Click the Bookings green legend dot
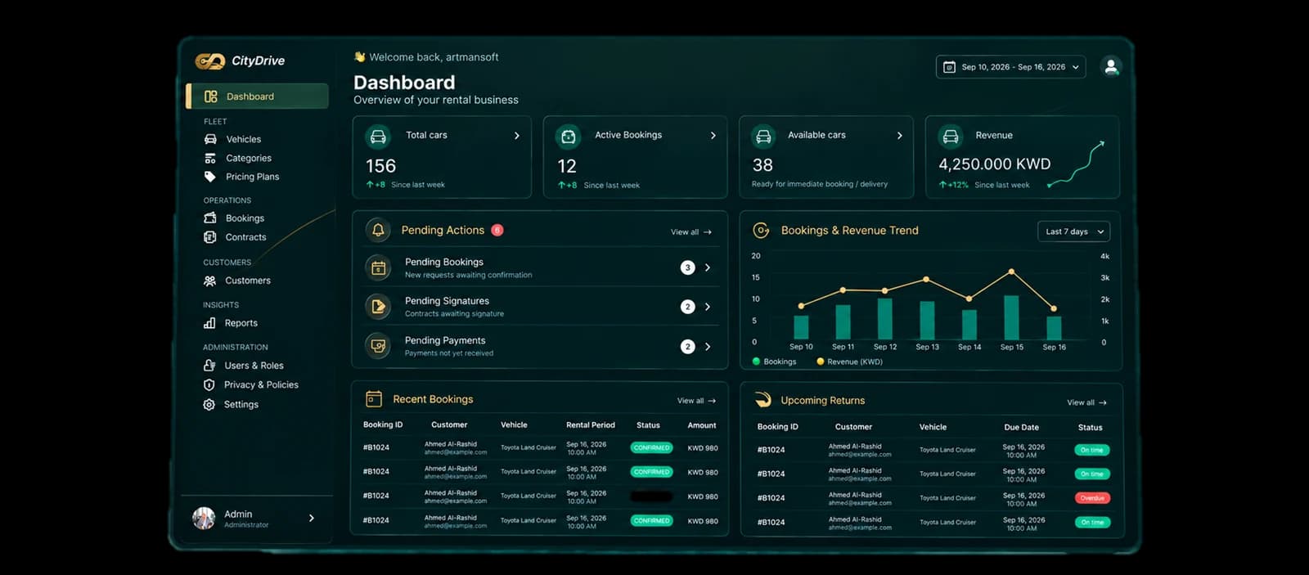1309x575 pixels. (x=756, y=362)
